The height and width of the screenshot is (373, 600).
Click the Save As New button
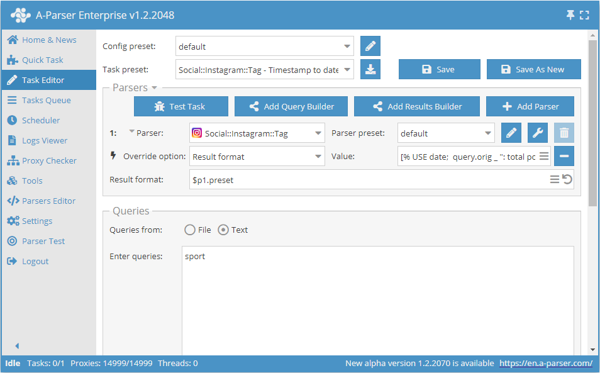(x=533, y=69)
